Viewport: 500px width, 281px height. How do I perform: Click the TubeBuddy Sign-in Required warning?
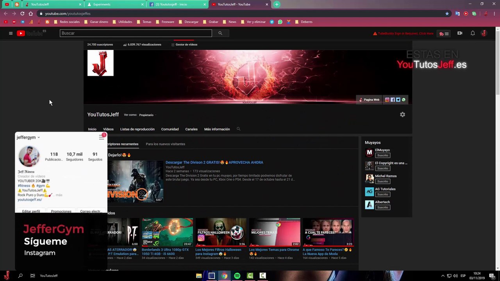pos(403,34)
